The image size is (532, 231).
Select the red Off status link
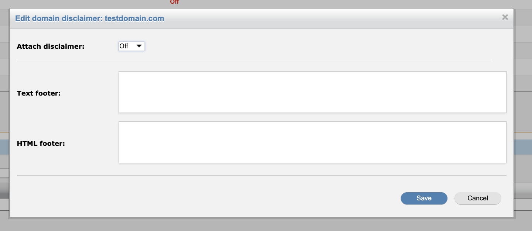pos(174,2)
